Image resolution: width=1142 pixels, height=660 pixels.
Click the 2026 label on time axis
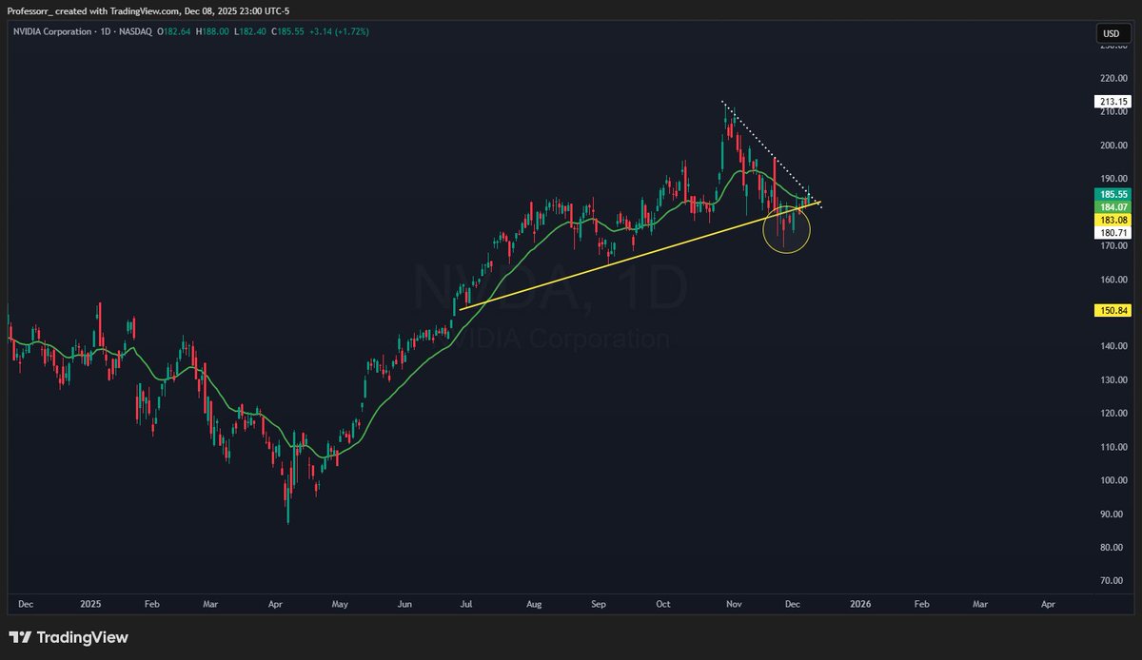tap(860, 604)
